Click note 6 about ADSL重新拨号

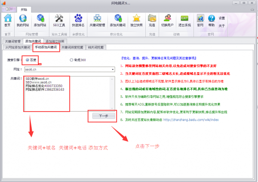[170, 104]
